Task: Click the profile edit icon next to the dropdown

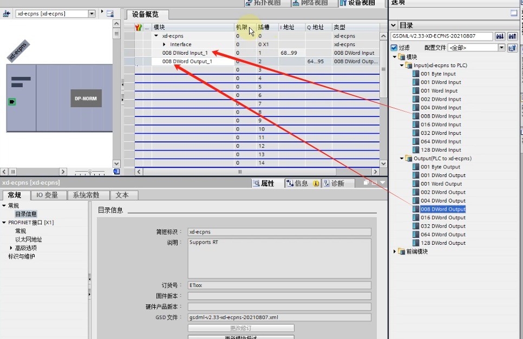Action: tap(512, 48)
